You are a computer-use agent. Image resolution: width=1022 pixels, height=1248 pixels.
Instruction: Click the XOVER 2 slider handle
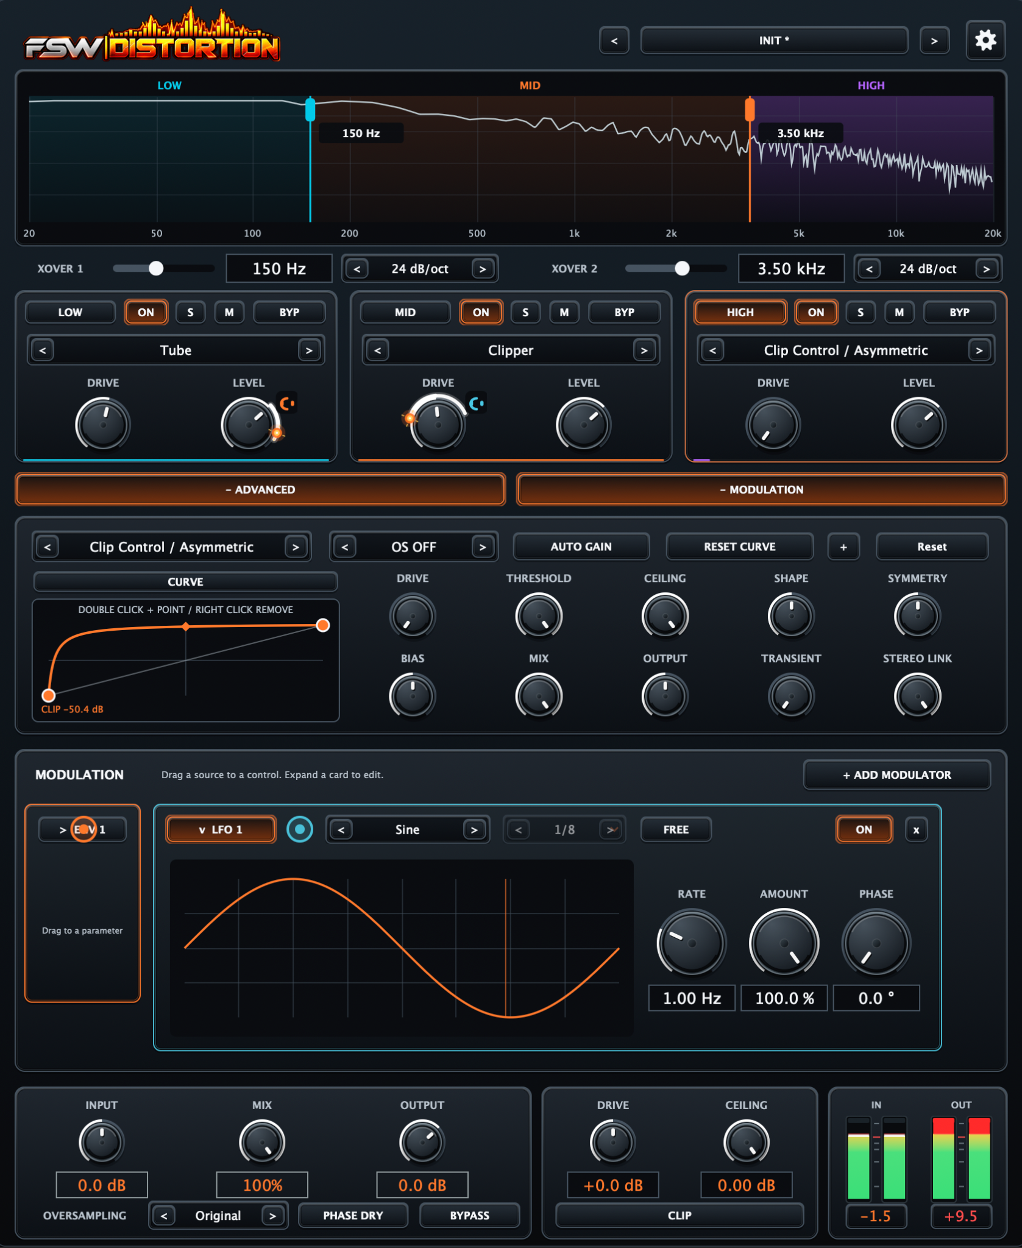(682, 268)
